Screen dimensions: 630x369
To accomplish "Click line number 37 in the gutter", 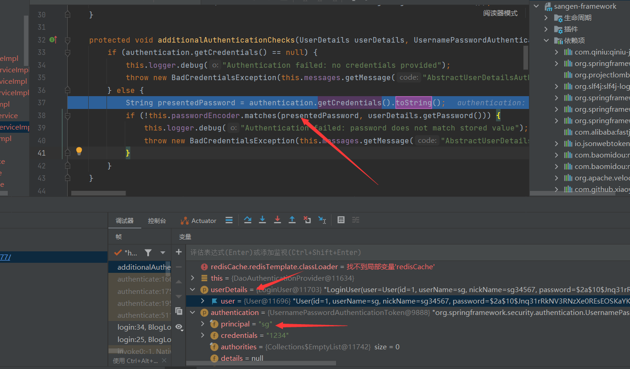I will tap(41, 103).
